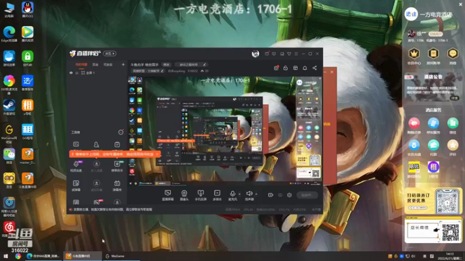Open 腾讯QQ desktop icon
Image resolution: width=465 pixels, height=261 pixels.
tap(27, 10)
